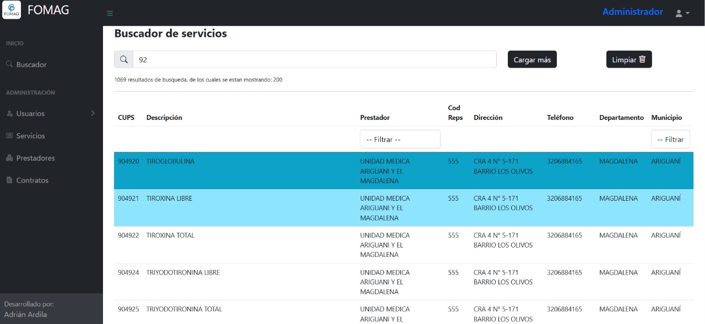Click the Contratos document icon in sidebar
Screen dimensions: 705x324
tap(9, 180)
